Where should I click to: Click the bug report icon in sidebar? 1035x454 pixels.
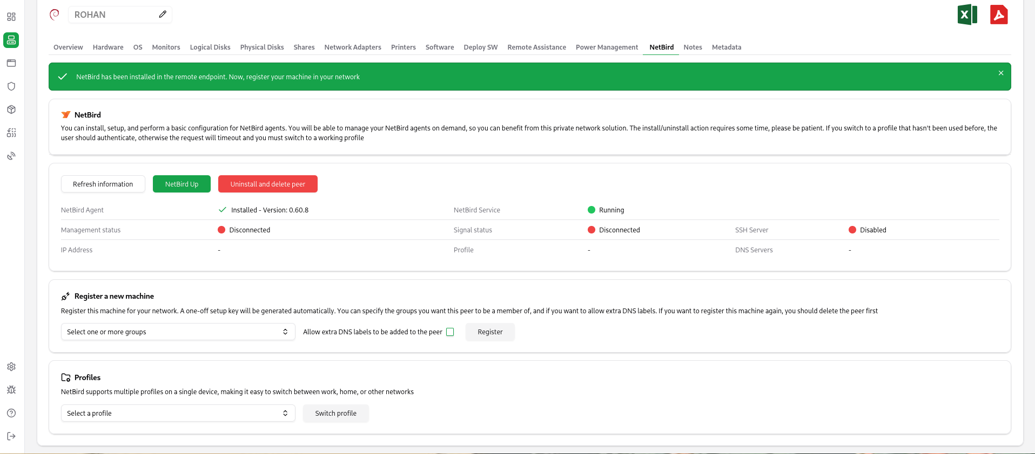11,390
